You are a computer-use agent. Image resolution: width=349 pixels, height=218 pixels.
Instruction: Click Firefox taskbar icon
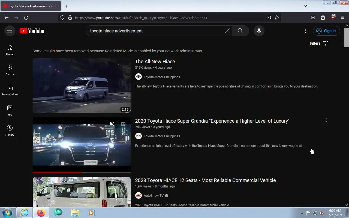click(41, 213)
